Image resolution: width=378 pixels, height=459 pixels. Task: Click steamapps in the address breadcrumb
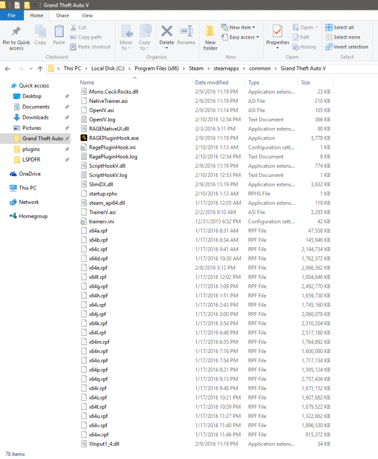[226, 69]
